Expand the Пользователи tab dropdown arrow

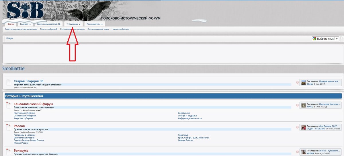[x=102, y=24]
